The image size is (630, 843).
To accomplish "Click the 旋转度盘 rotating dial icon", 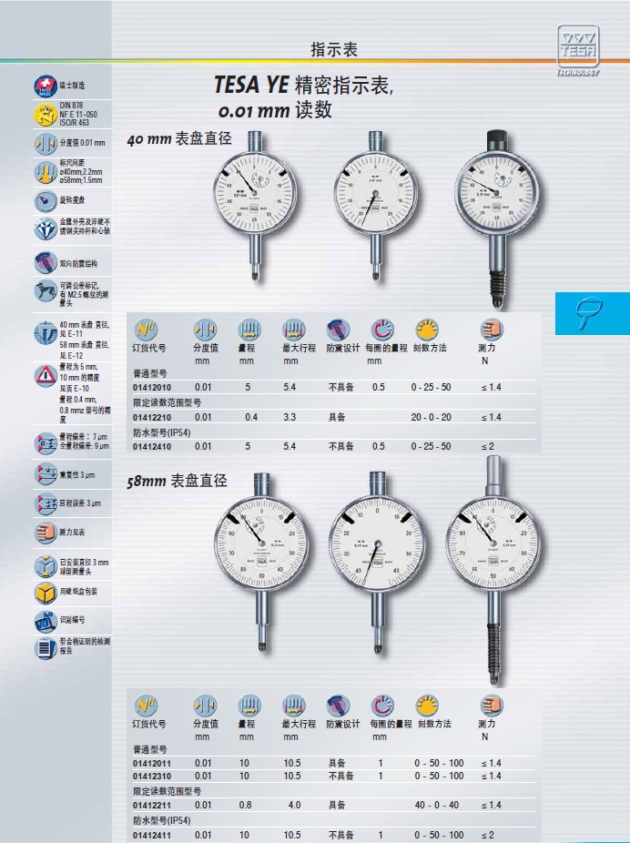I will (x=46, y=200).
